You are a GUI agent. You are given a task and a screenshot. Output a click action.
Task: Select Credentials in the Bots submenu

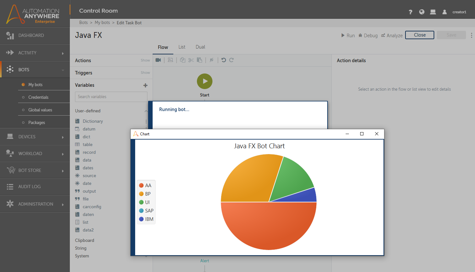[x=38, y=97]
